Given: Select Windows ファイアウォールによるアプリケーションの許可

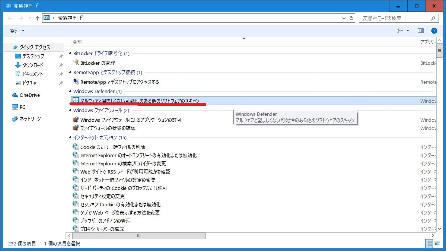Looking at the screenshot, I should click(131, 120).
